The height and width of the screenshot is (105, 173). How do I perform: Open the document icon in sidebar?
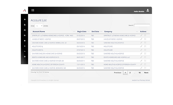click(x=25, y=25)
